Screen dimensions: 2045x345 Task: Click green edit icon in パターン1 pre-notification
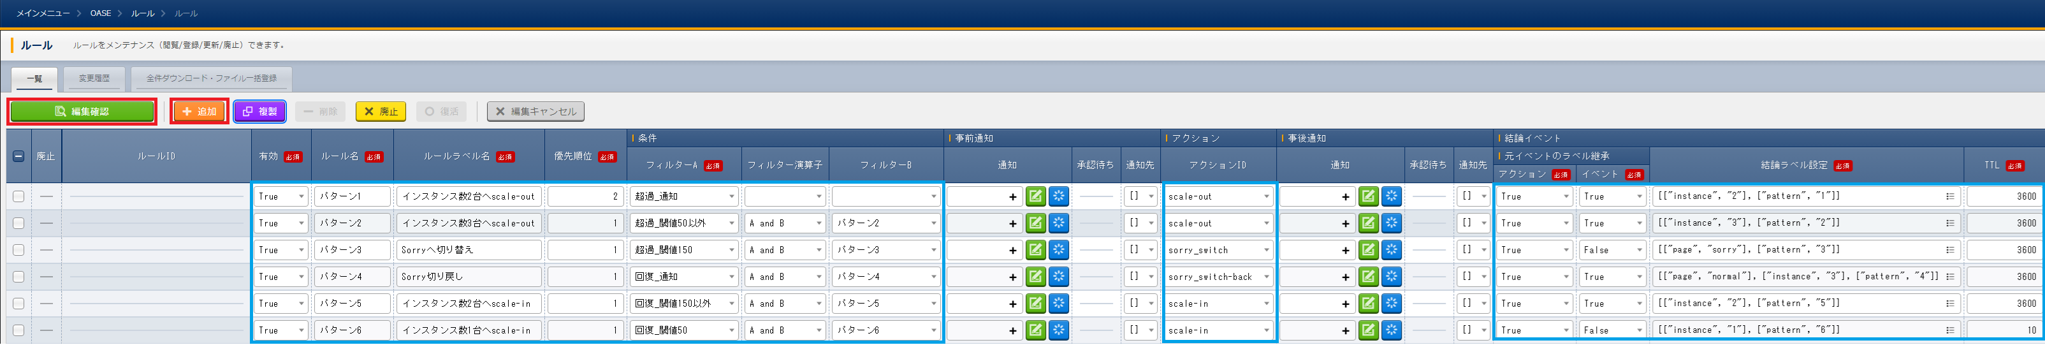(x=1035, y=196)
